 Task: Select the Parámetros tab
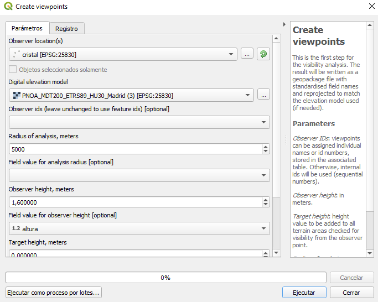tap(27, 28)
